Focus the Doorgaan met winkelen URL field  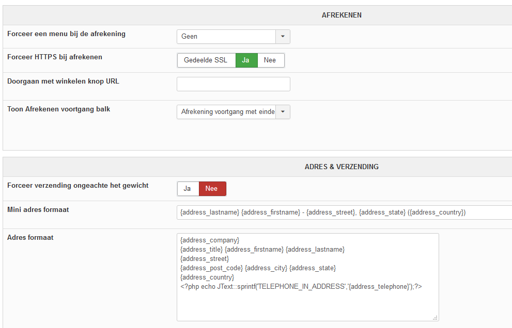(x=234, y=84)
